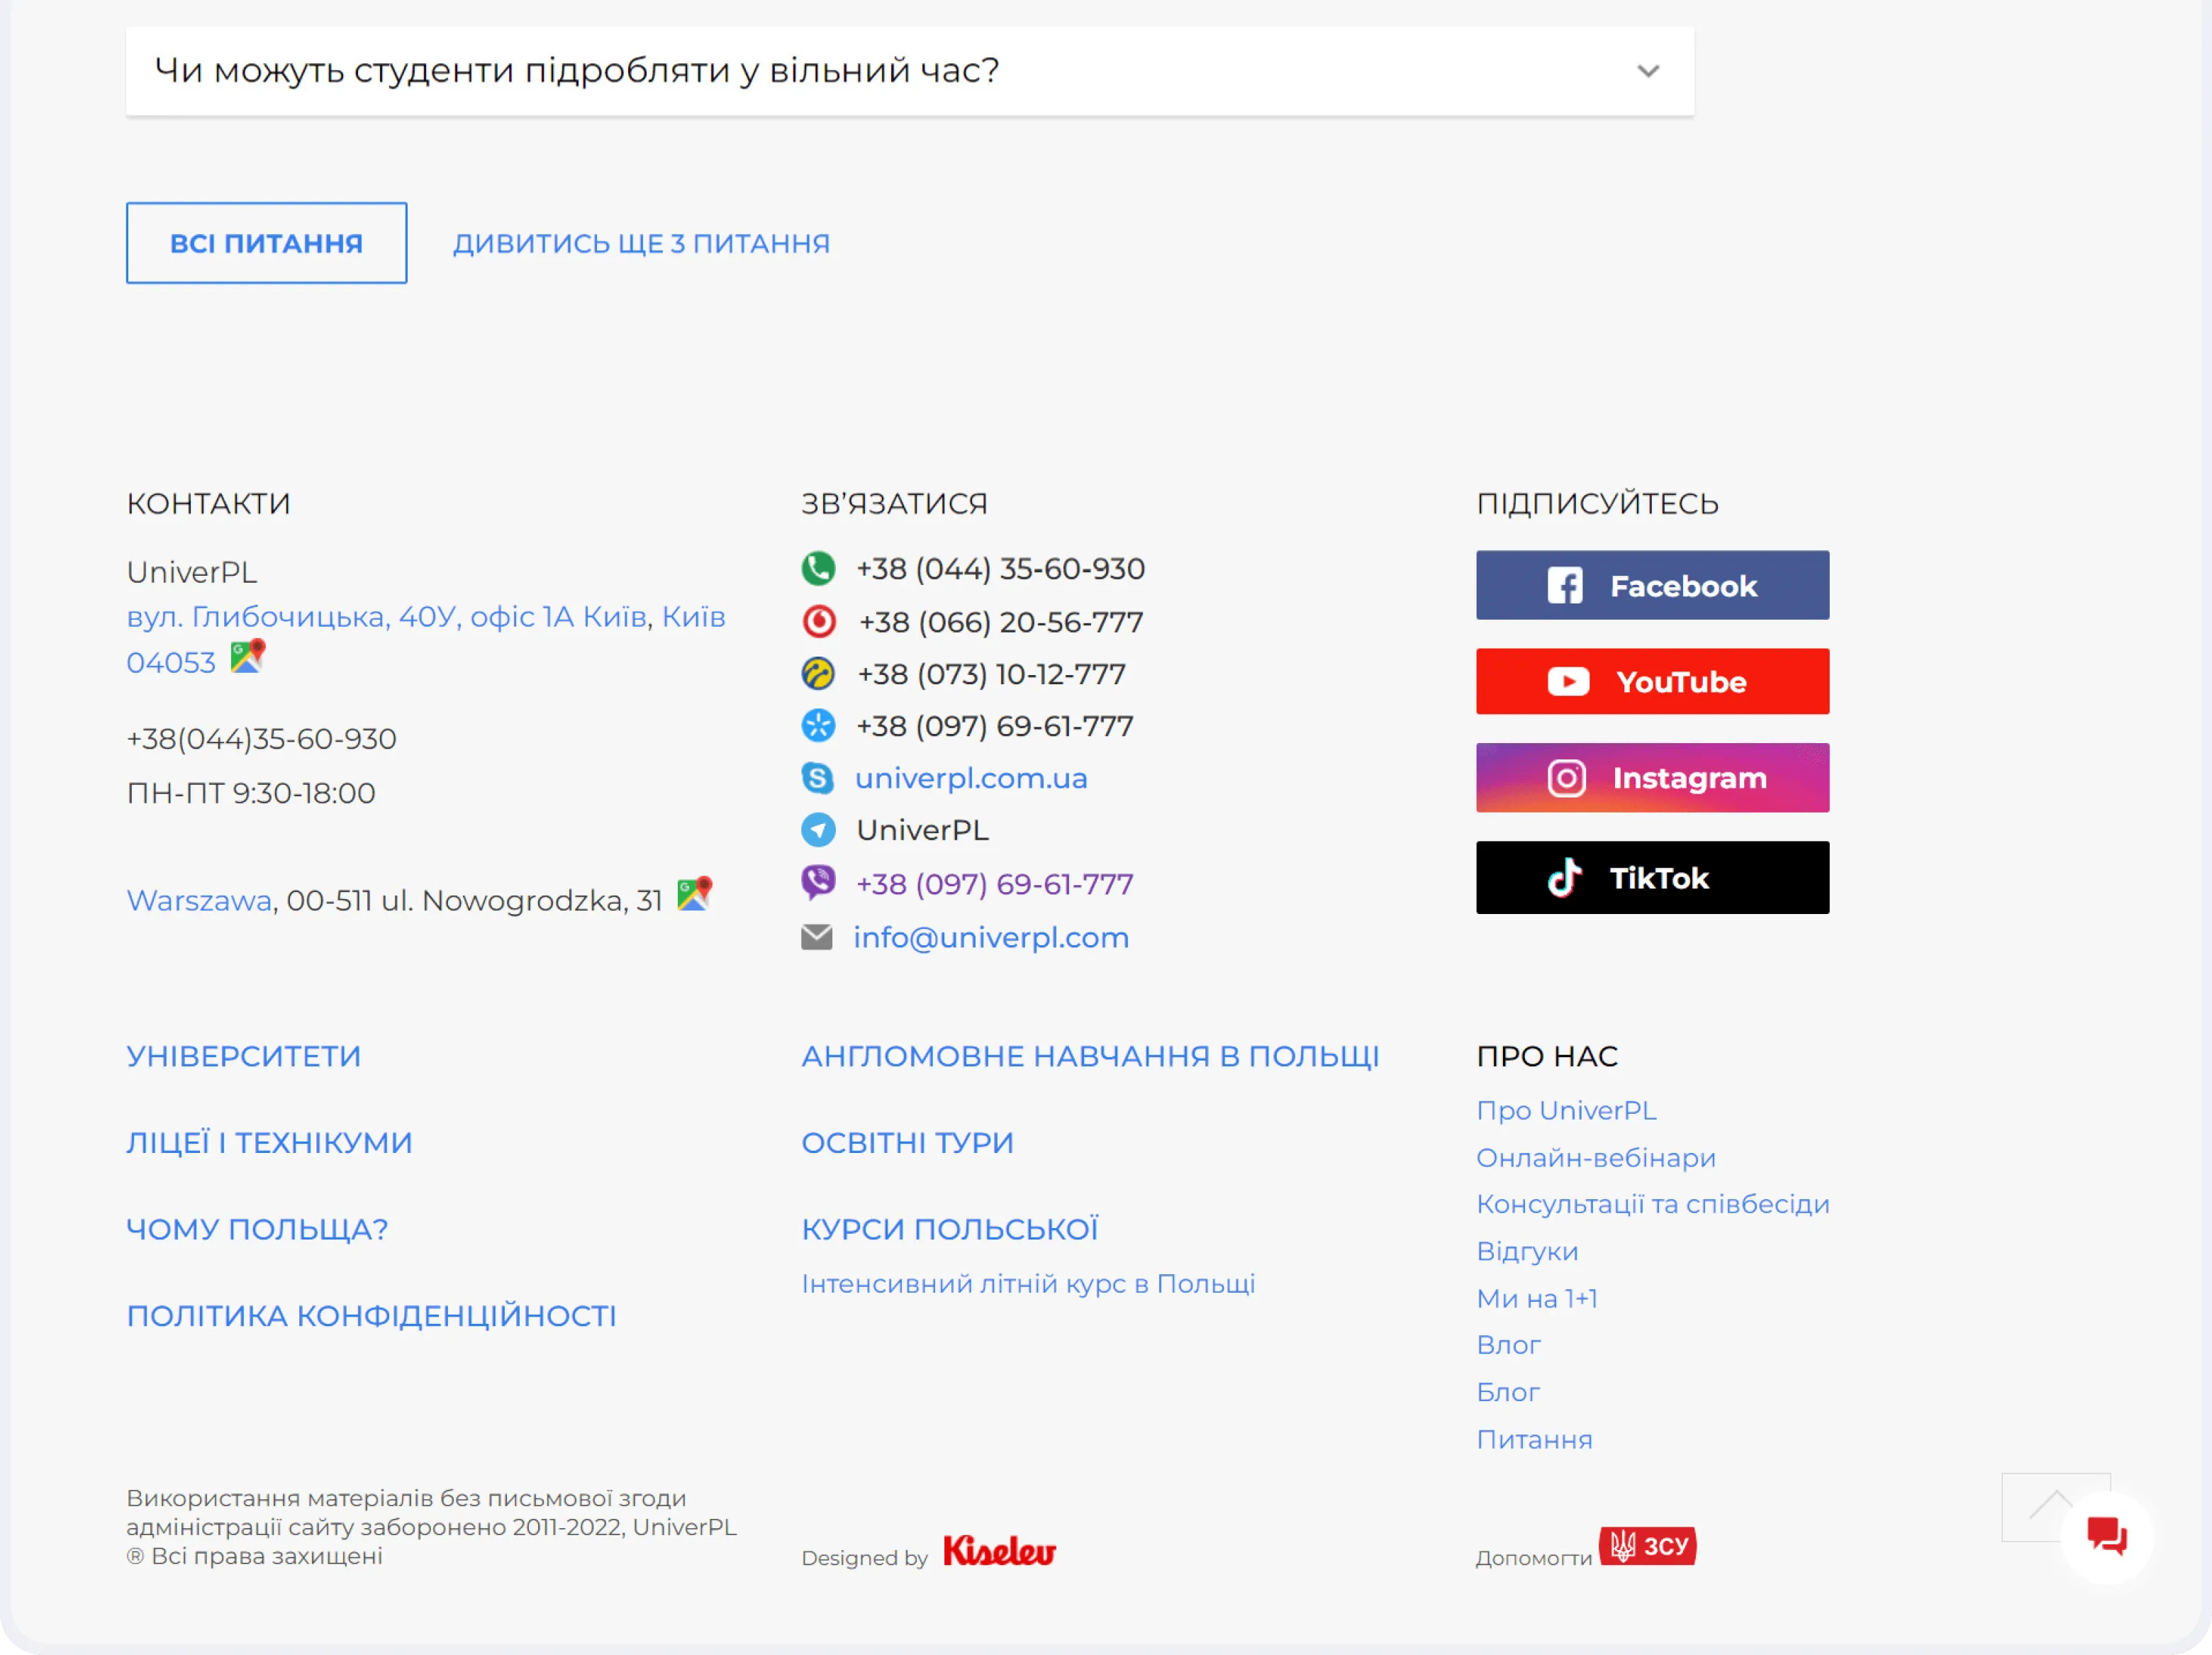Viewport: 2212px width, 1655px height.
Task: Open the red live chat bubble
Action: 2106,1536
